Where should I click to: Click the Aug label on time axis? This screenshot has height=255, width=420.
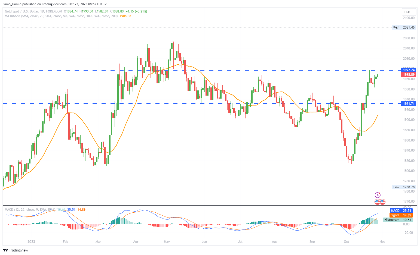(275, 242)
